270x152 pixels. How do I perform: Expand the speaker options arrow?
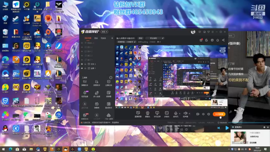189,113
